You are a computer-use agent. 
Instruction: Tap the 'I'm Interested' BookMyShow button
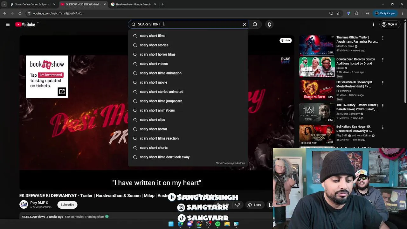(x=51, y=75)
